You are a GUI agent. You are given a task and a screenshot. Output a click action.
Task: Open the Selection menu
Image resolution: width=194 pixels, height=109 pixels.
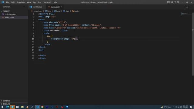coord(21,2)
